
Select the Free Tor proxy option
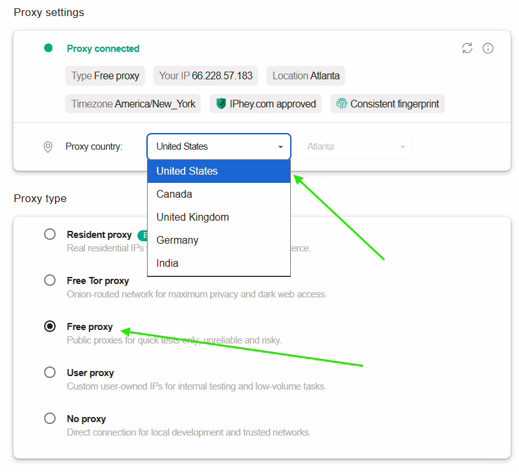[x=50, y=281]
